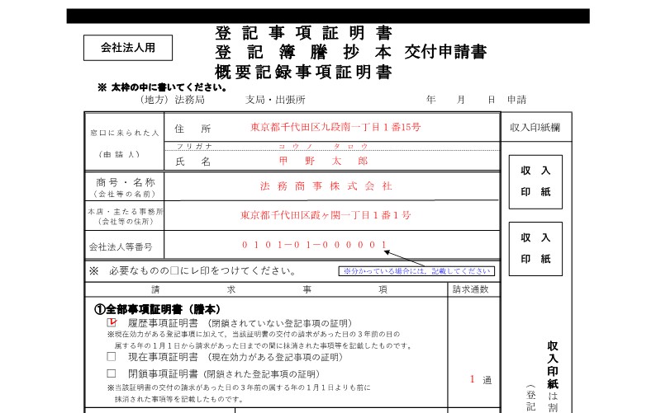Screen dimensions: 656x413
Task: Tick the 現在事項証明書 checkbox
Action: tap(112, 357)
